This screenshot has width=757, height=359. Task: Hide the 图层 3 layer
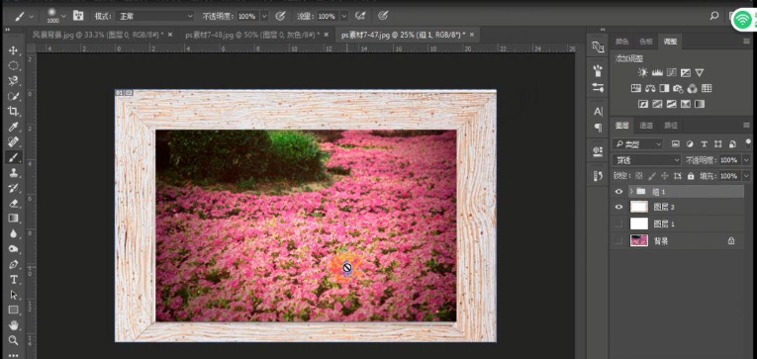coord(618,207)
